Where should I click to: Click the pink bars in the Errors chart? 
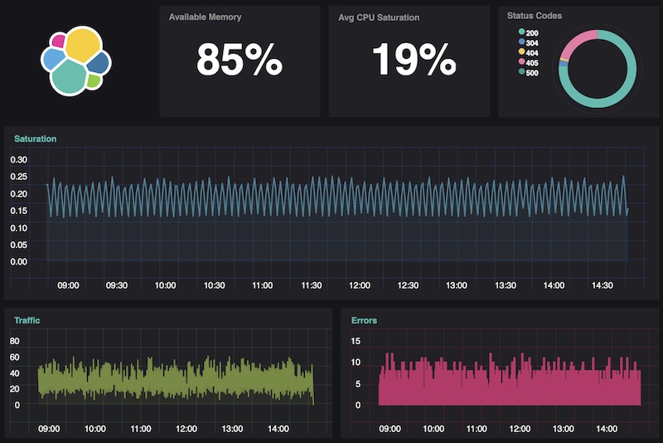[x=510, y=386]
